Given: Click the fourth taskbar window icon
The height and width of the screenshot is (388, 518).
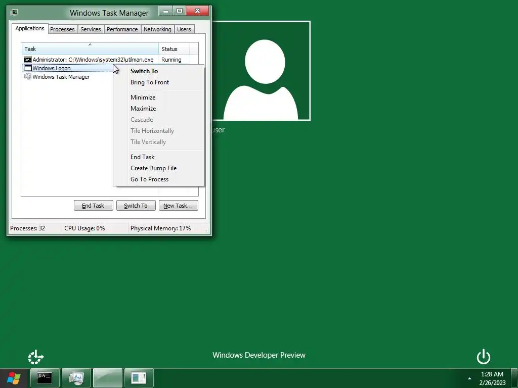Looking at the screenshot, I should tap(139, 378).
